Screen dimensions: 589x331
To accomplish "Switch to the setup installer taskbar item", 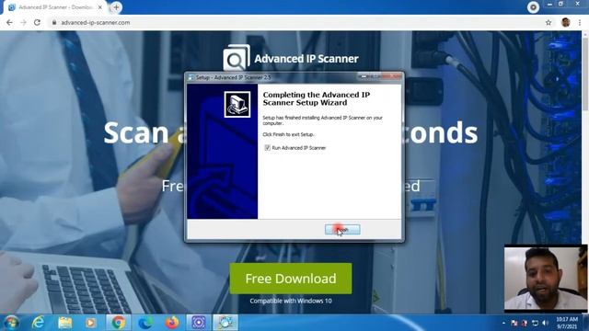I will 225,323.
